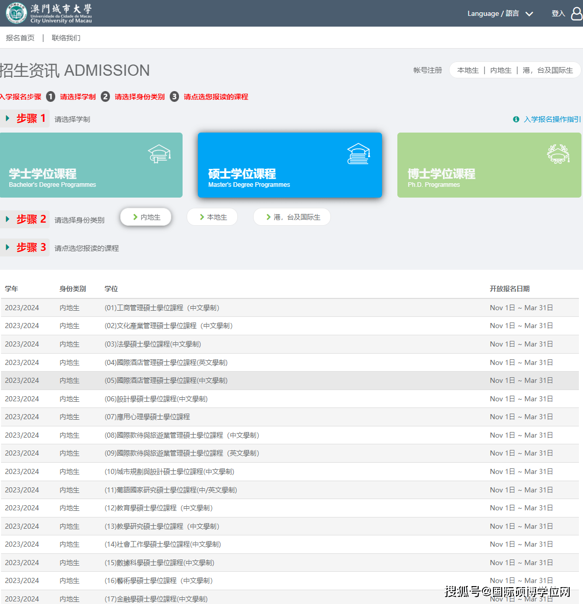
Task: Click the step 3 circle number icon
Action: (174, 97)
